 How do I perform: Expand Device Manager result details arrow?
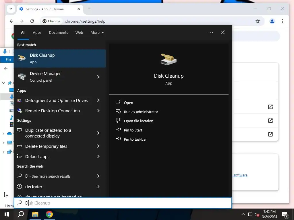pyautogui.click(x=98, y=77)
